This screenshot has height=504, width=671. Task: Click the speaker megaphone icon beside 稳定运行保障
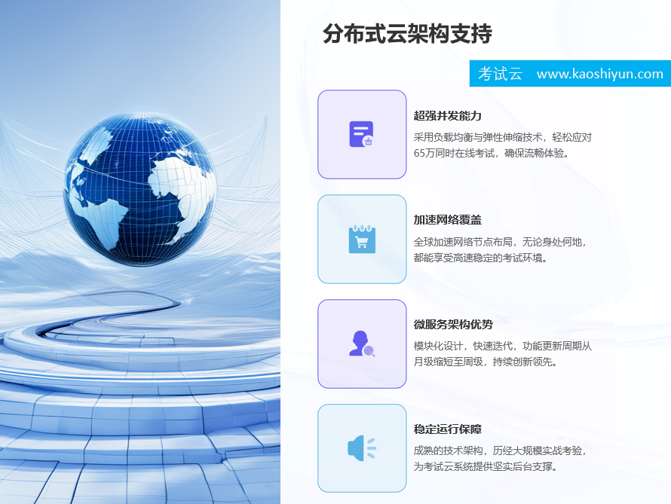pyautogui.click(x=362, y=448)
